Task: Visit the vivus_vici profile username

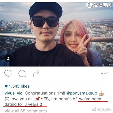Action: tap(14, 93)
